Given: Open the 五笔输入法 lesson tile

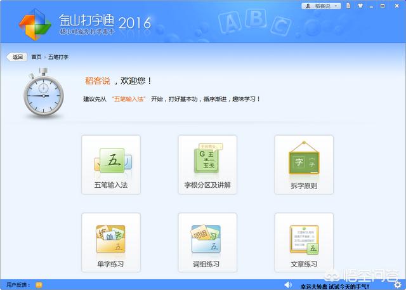Looking at the screenshot, I should pyautogui.click(x=111, y=164).
